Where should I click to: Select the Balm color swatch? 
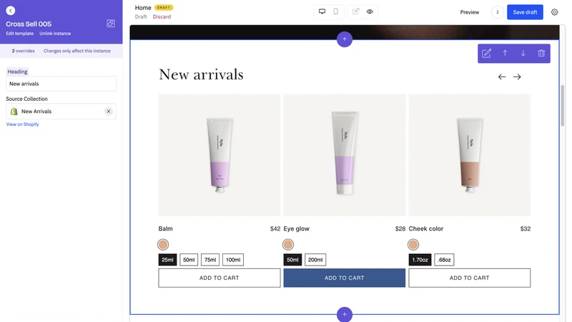(x=163, y=245)
